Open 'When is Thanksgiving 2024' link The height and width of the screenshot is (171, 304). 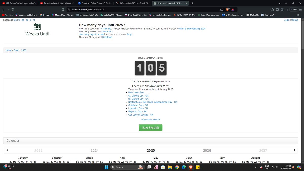click(x=192, y=29)
